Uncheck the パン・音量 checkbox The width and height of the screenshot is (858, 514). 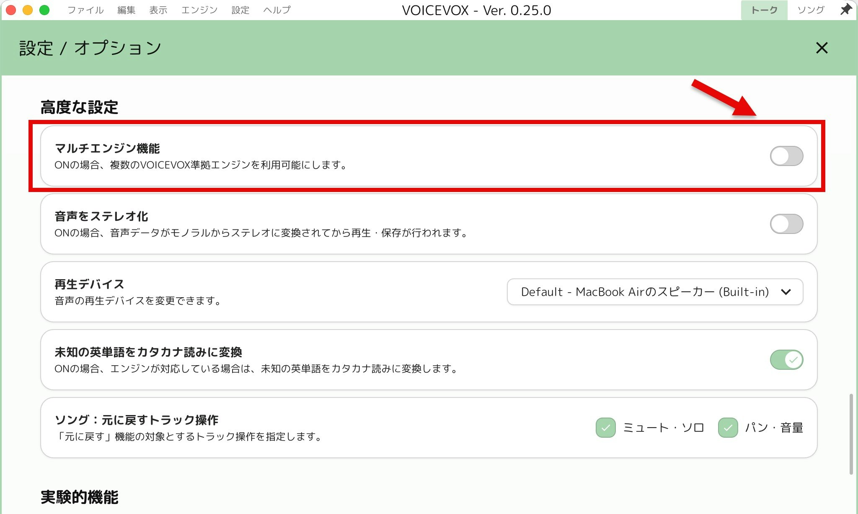728,428
